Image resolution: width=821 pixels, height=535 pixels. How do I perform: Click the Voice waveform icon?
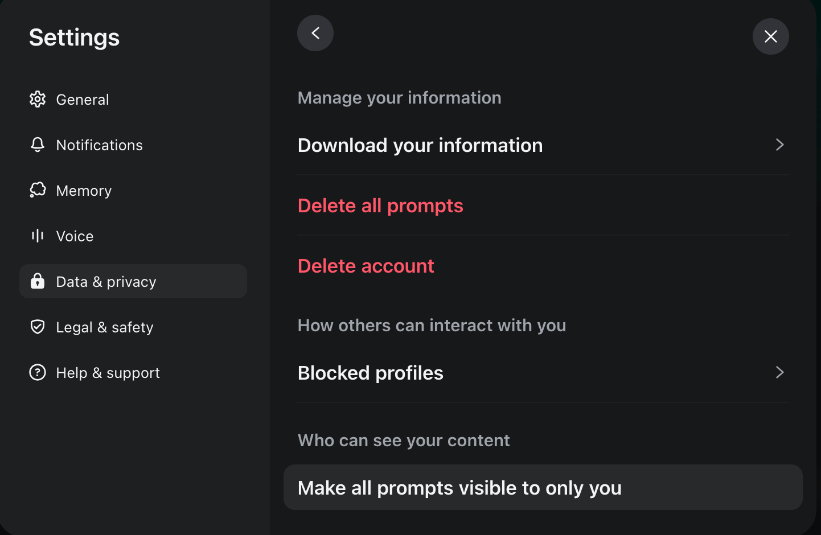(x=38, y=236)
